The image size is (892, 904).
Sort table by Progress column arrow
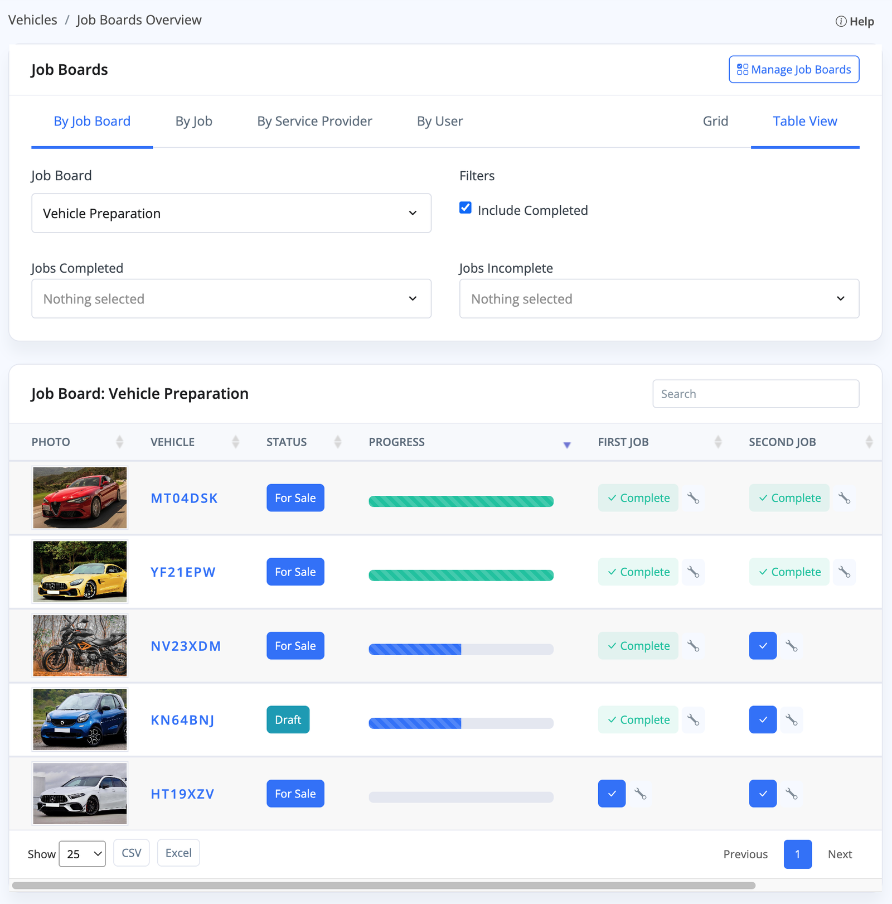pyautogui.click(x=566, y=444)
